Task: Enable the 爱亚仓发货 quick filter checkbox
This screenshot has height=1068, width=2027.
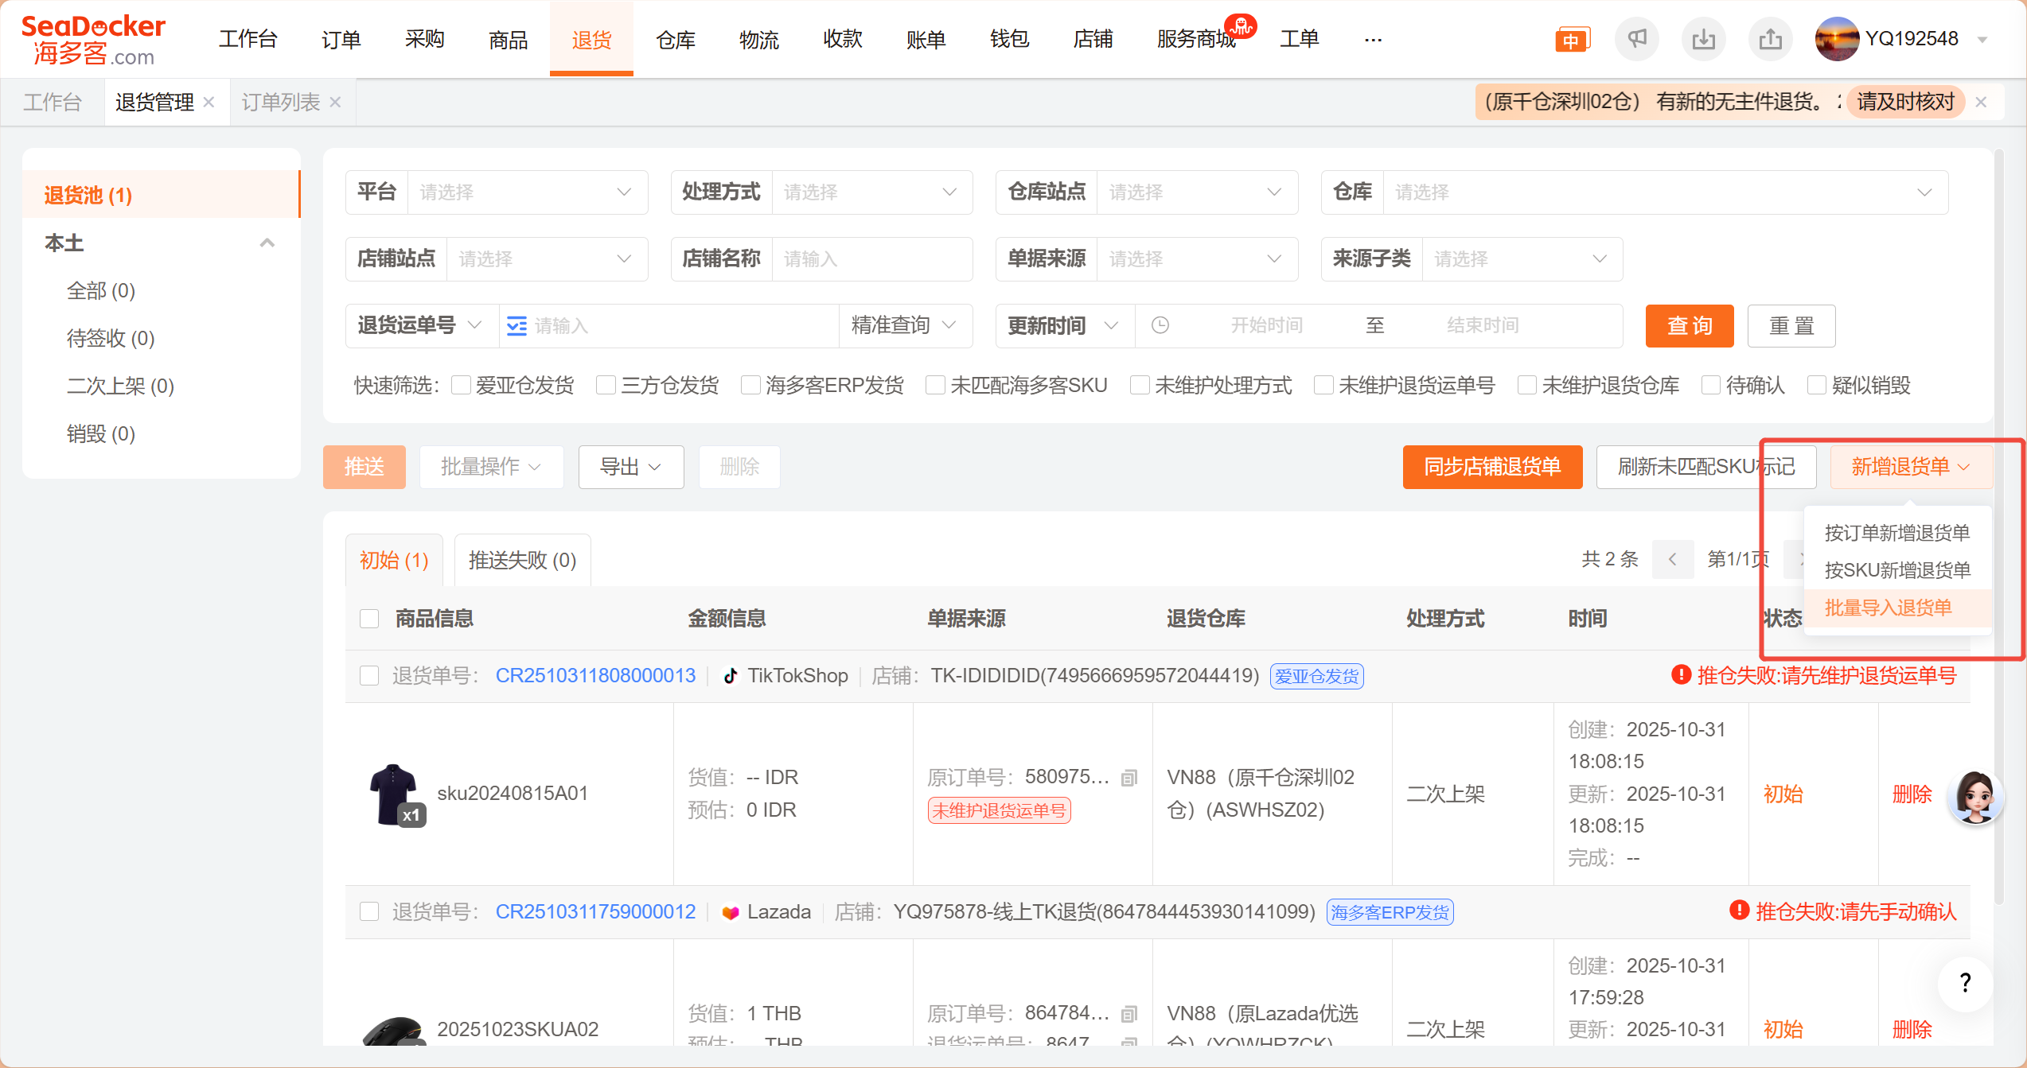Action: (461, 386)
